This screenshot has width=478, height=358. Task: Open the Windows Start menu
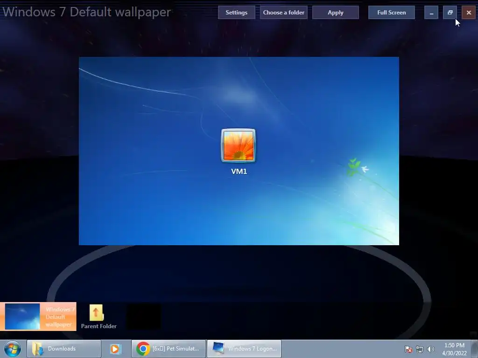click(x=13, y=349)
